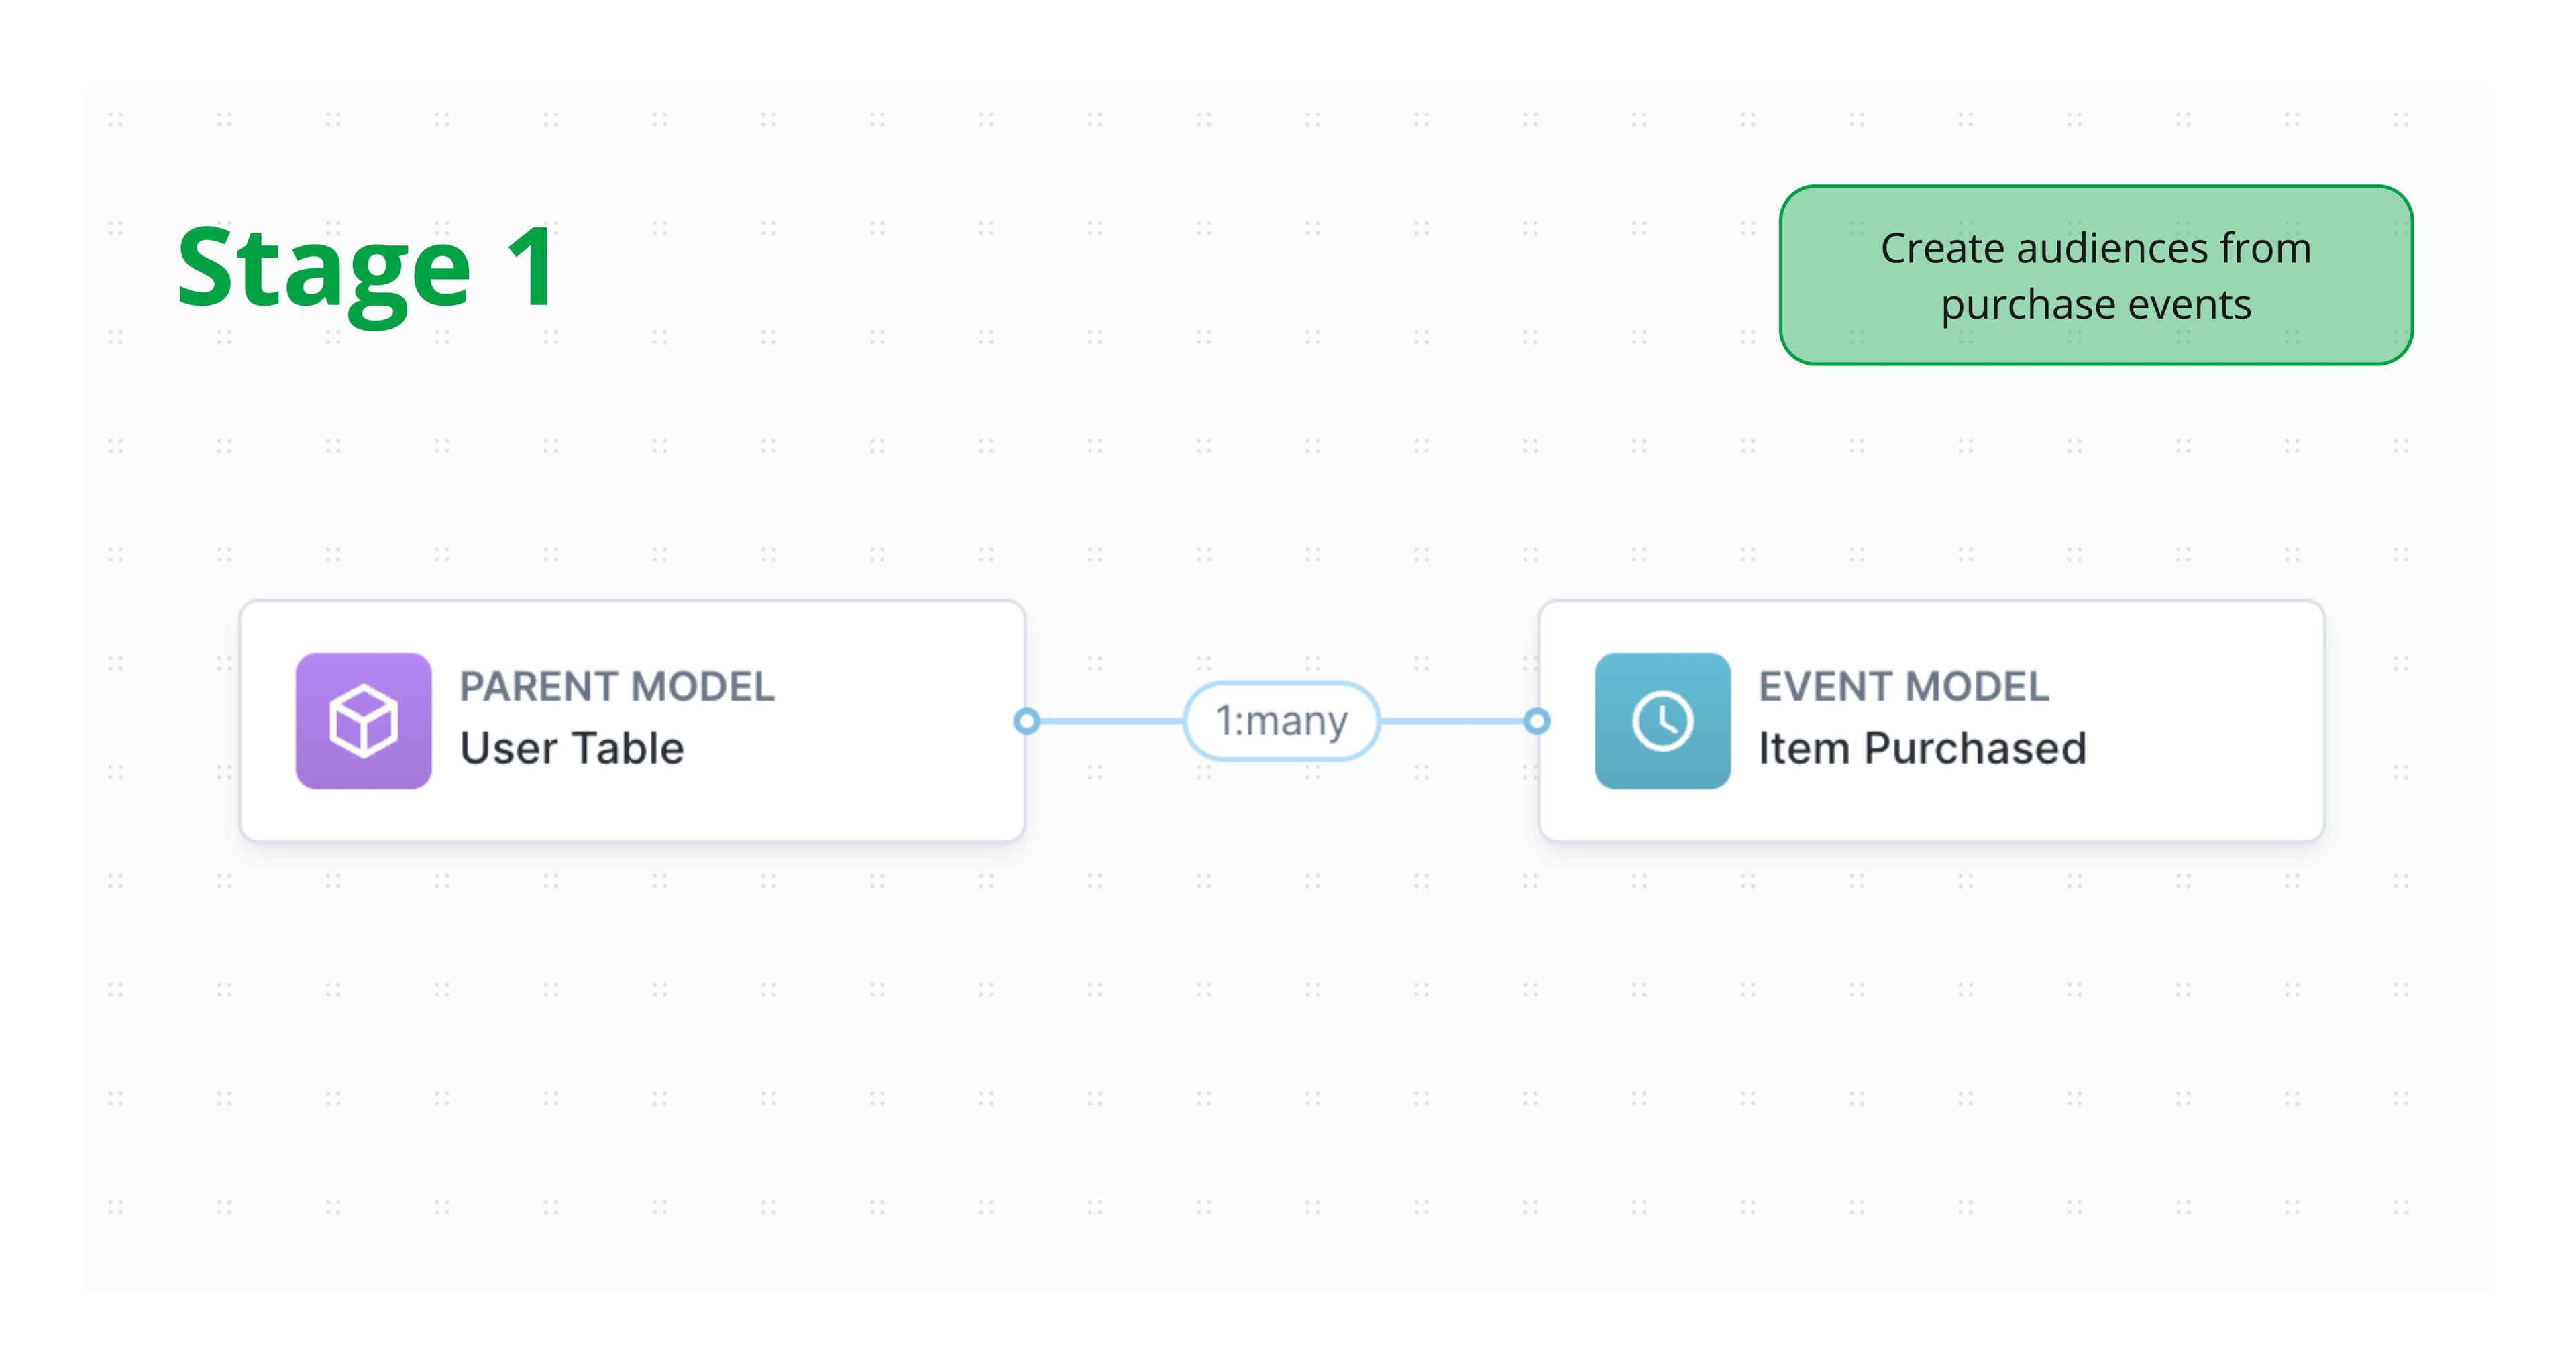Click the Stage 1 heading
The width and height of the screenshot is (2576, 1372).
(x=367, y=268)
